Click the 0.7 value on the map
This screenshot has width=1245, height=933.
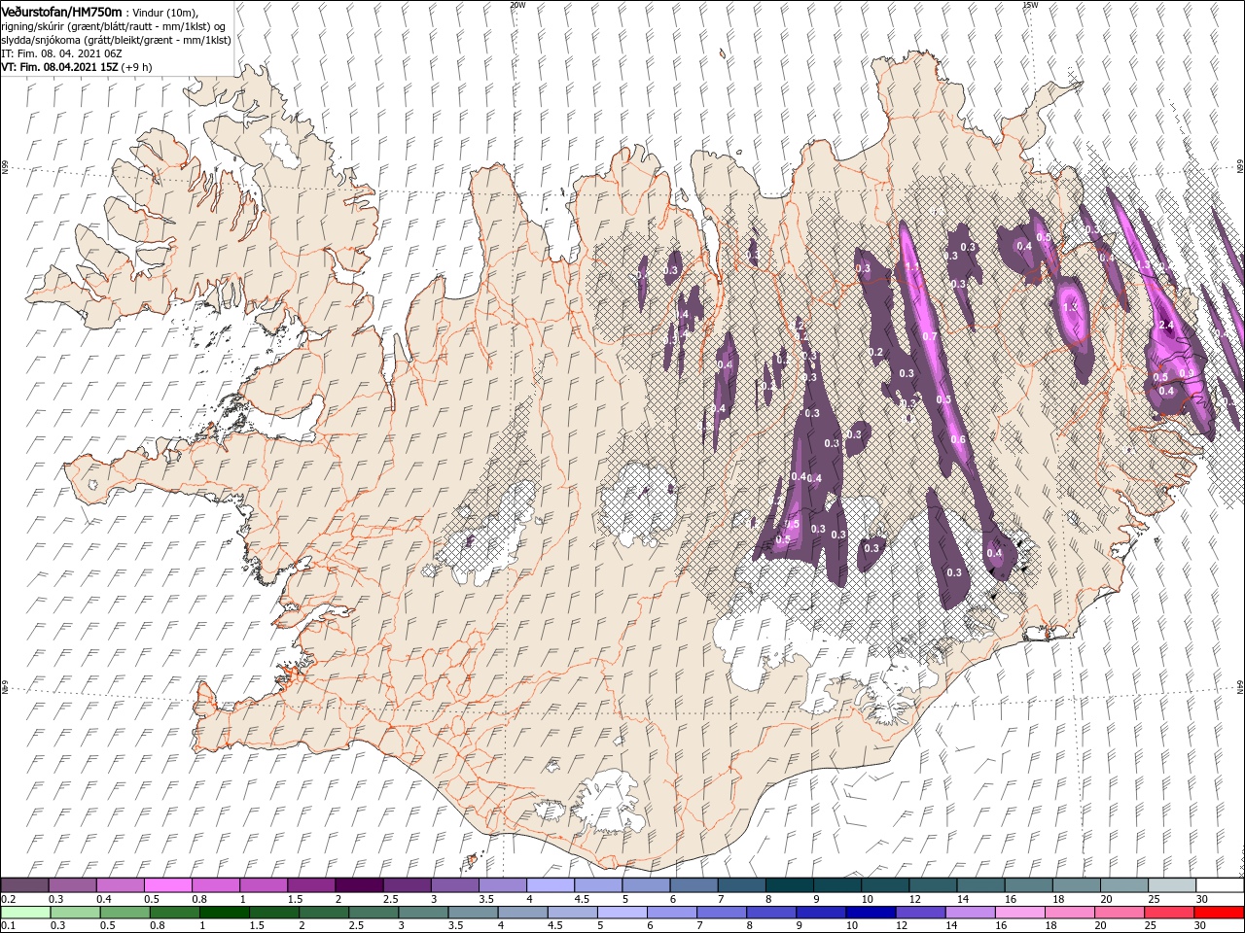coord(929,336)
